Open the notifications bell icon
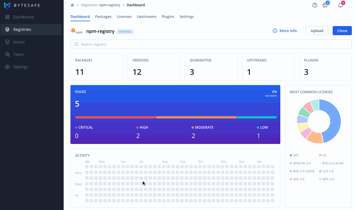 [341, 5]
